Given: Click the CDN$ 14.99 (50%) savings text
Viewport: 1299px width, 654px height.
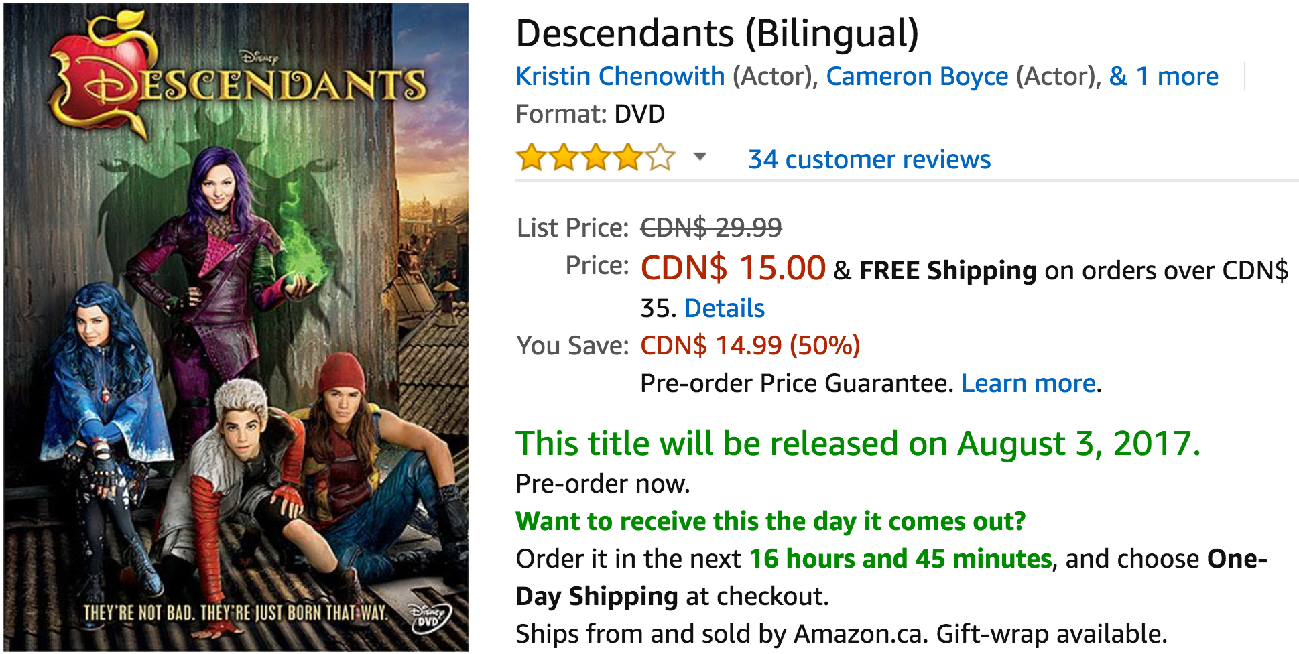Looking at the screenshot, I should 749,346.
